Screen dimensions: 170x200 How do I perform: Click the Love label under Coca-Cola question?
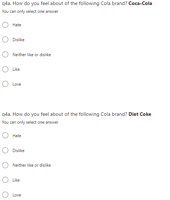click(x=17, y=84)
